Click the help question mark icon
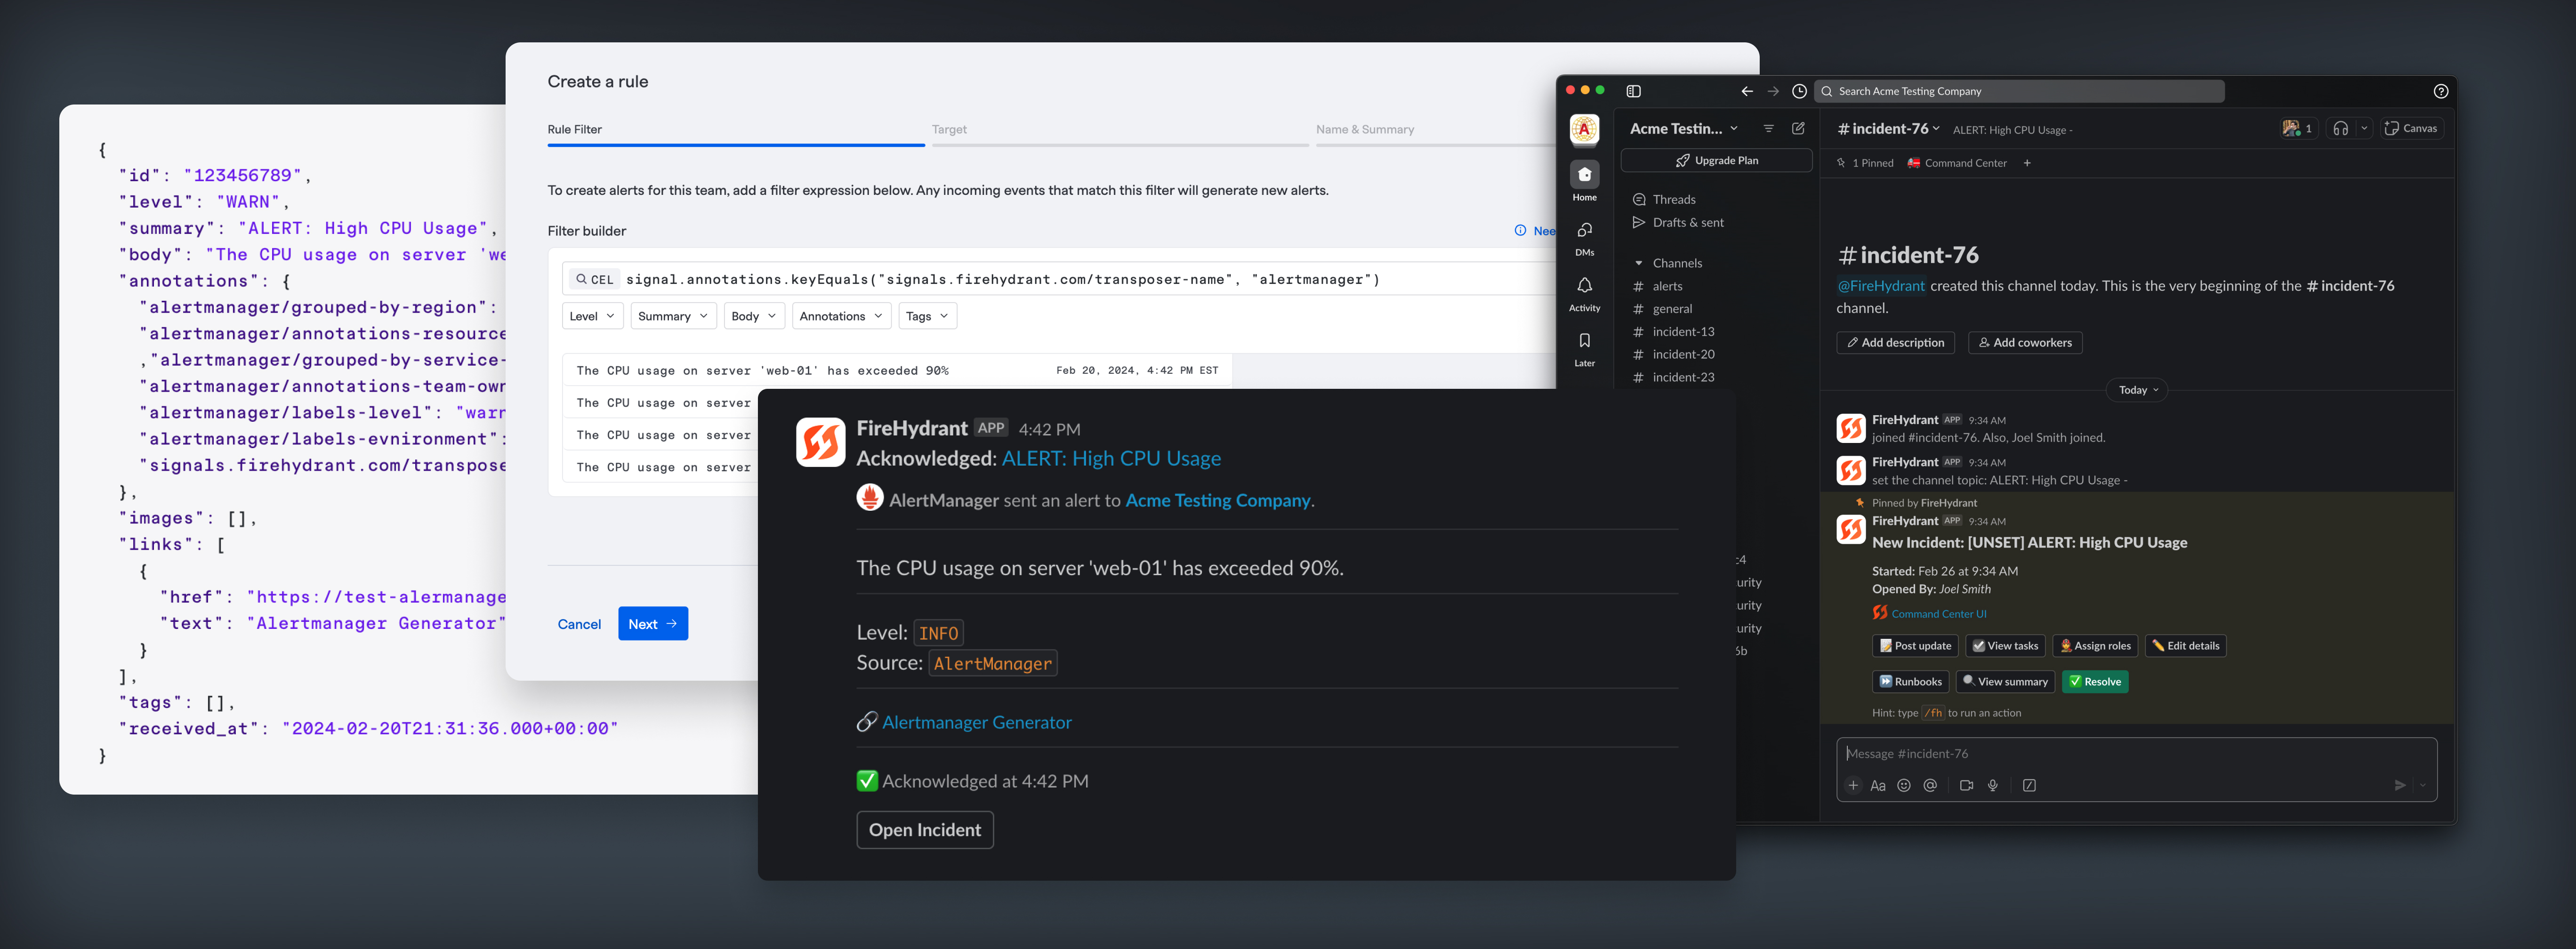This screenshot has height=949, width=2576. tap(2440, 91)
